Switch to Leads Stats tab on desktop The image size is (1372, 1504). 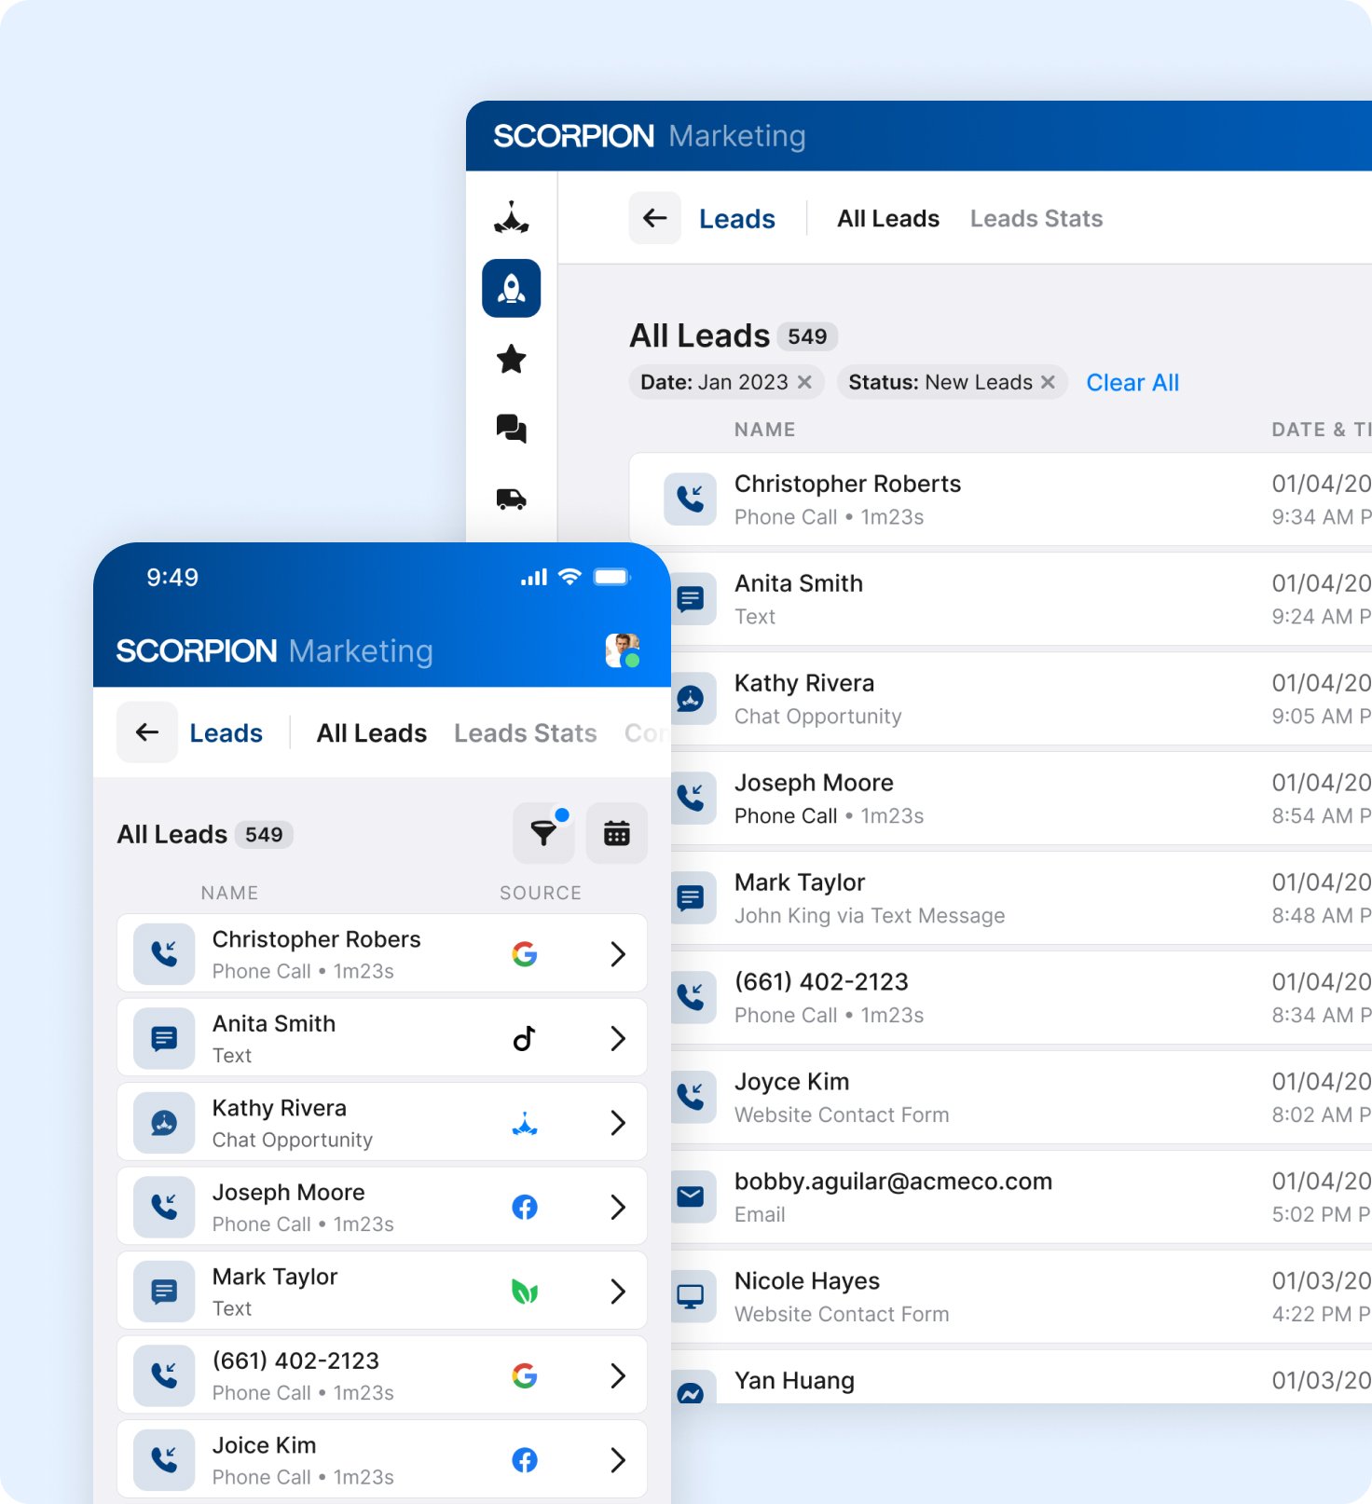pyautogui.click(x=1036, y=219)
